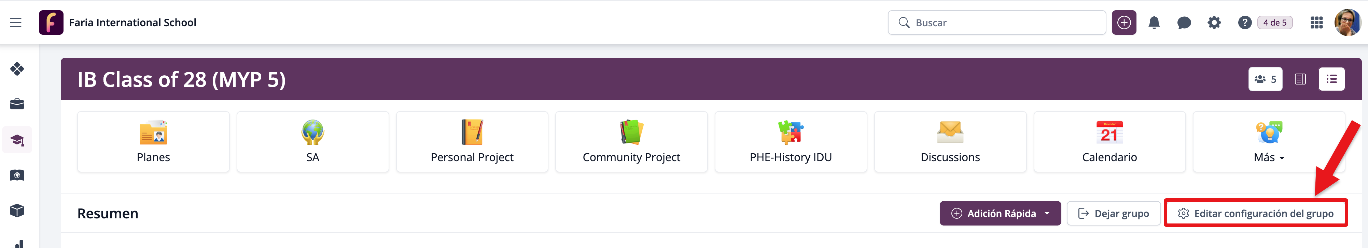Image resolution: width=1368 pixels, height=248 pixels.
Task: Switch to the list view toggle
Action: coord(1331,79)
